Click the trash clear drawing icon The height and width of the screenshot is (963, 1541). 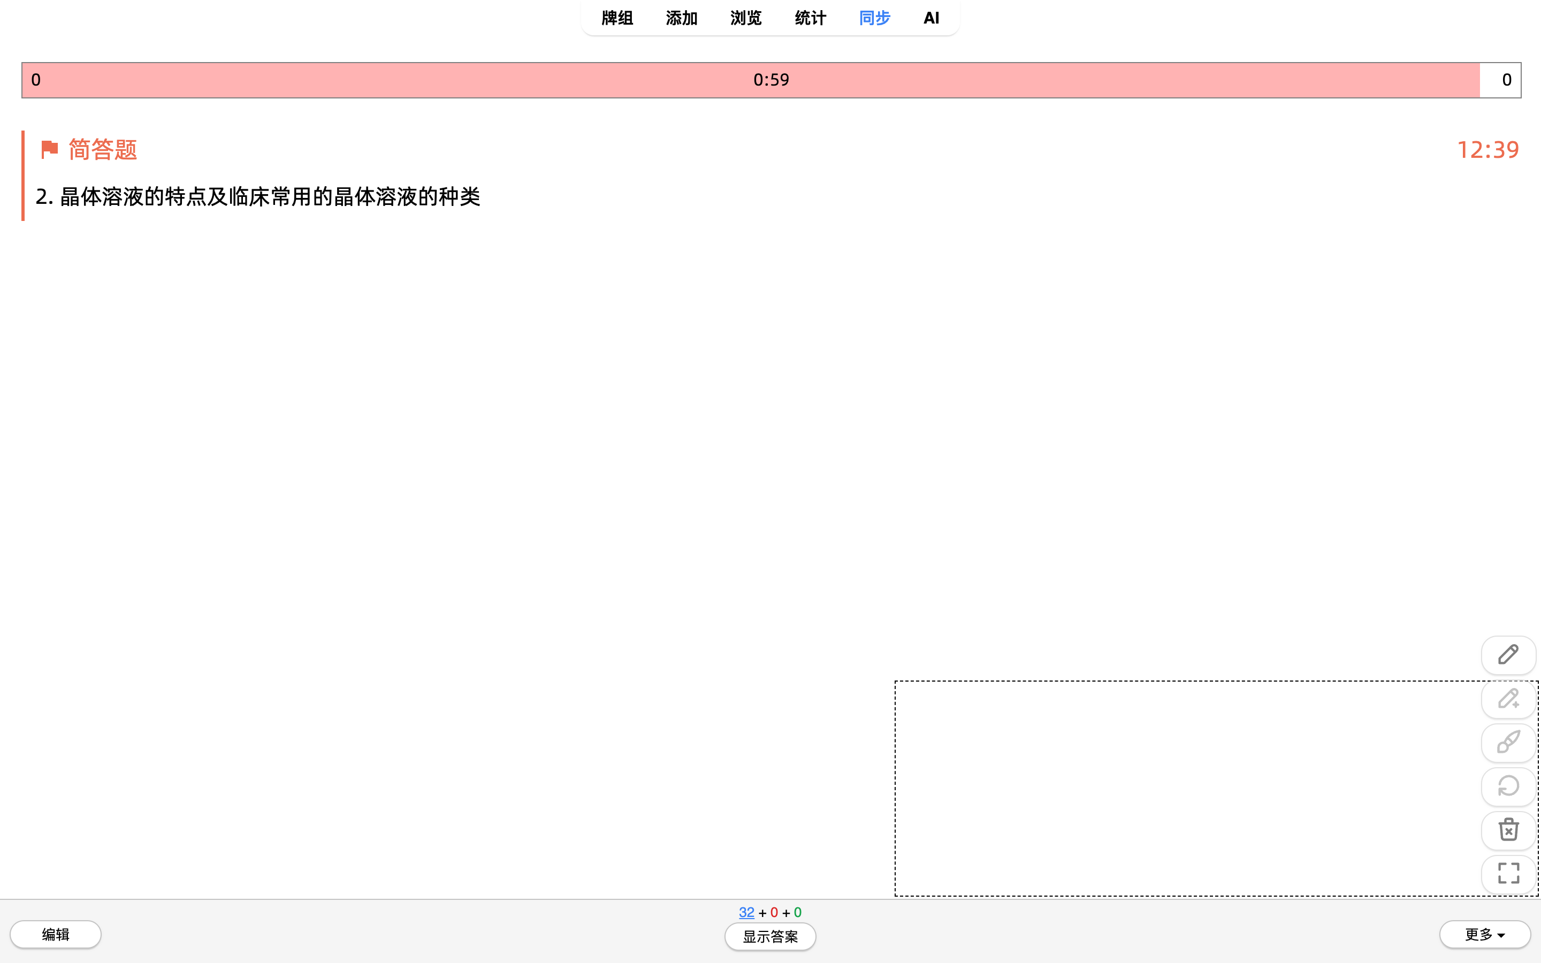coord(1508,830)
